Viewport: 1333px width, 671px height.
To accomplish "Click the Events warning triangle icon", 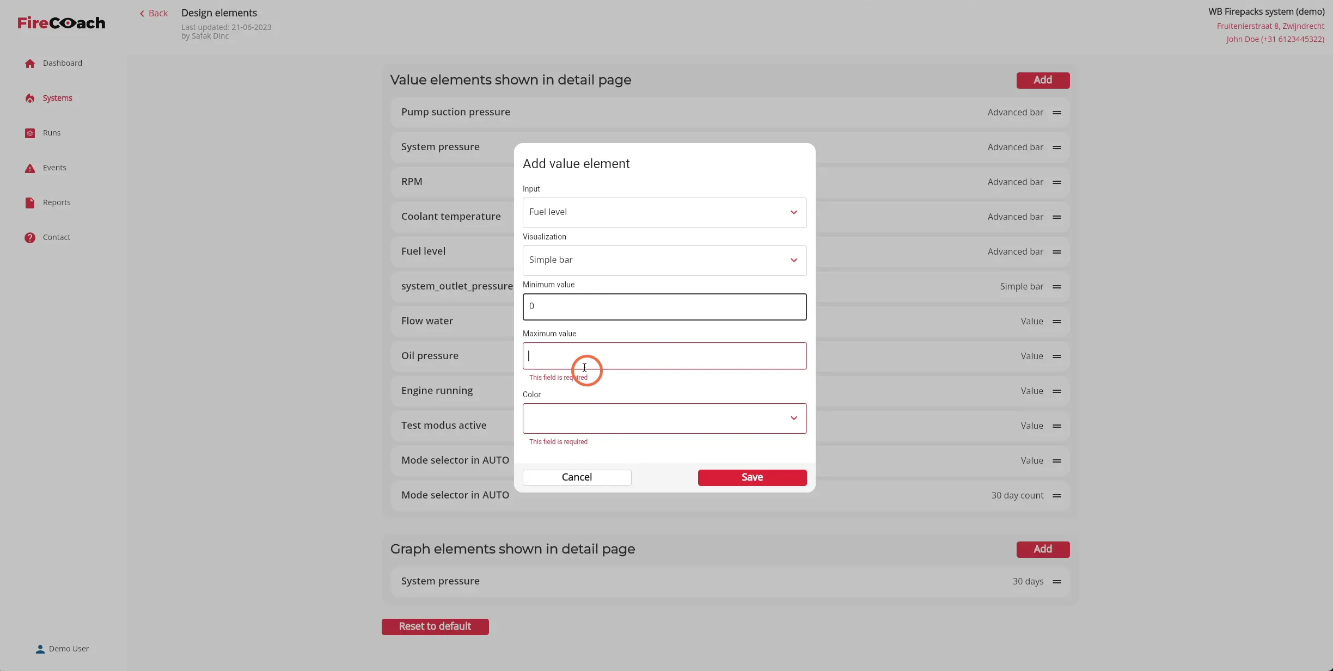I will point(30,168).
